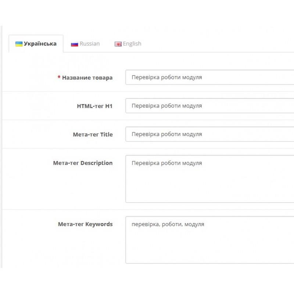The height and width of the screenshot is (294, 294).
Task: Switch to the Українська language tab
Action: point(36,44)
